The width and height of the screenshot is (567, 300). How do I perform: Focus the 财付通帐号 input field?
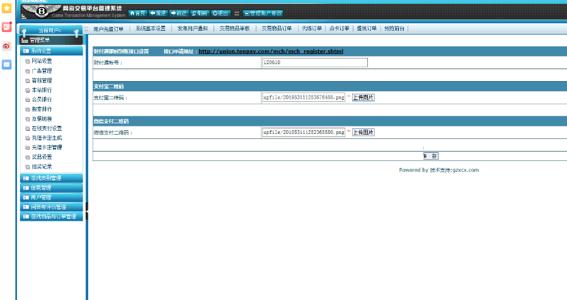[x=314, y=62]
